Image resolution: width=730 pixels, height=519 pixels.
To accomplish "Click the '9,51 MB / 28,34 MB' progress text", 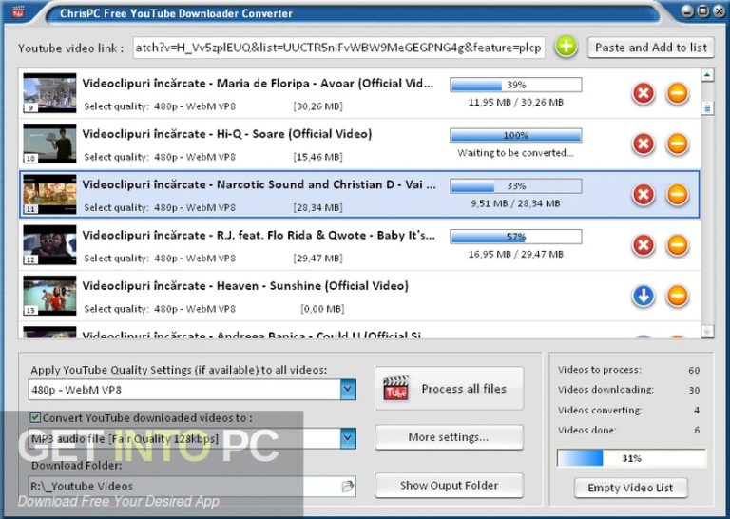I will [516, 203].
